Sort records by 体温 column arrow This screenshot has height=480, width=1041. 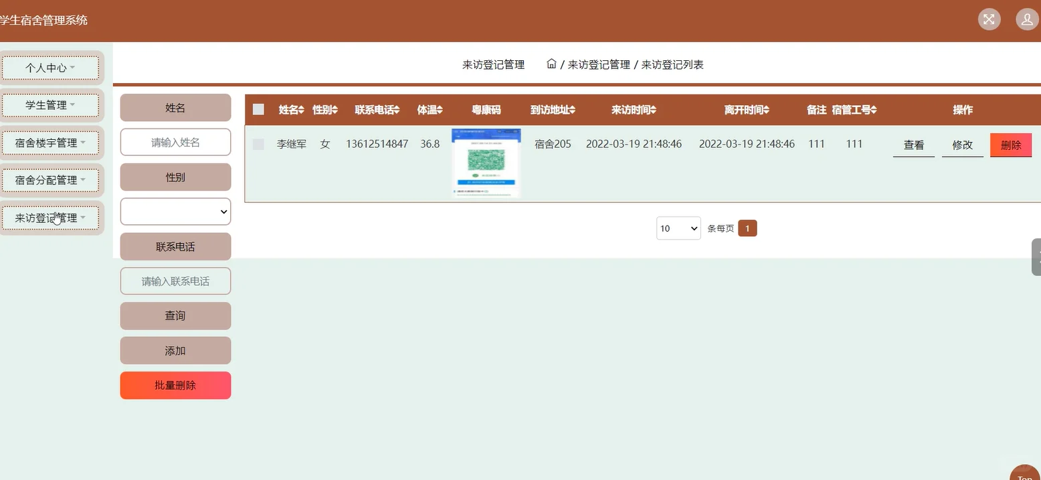pos(439,109)
